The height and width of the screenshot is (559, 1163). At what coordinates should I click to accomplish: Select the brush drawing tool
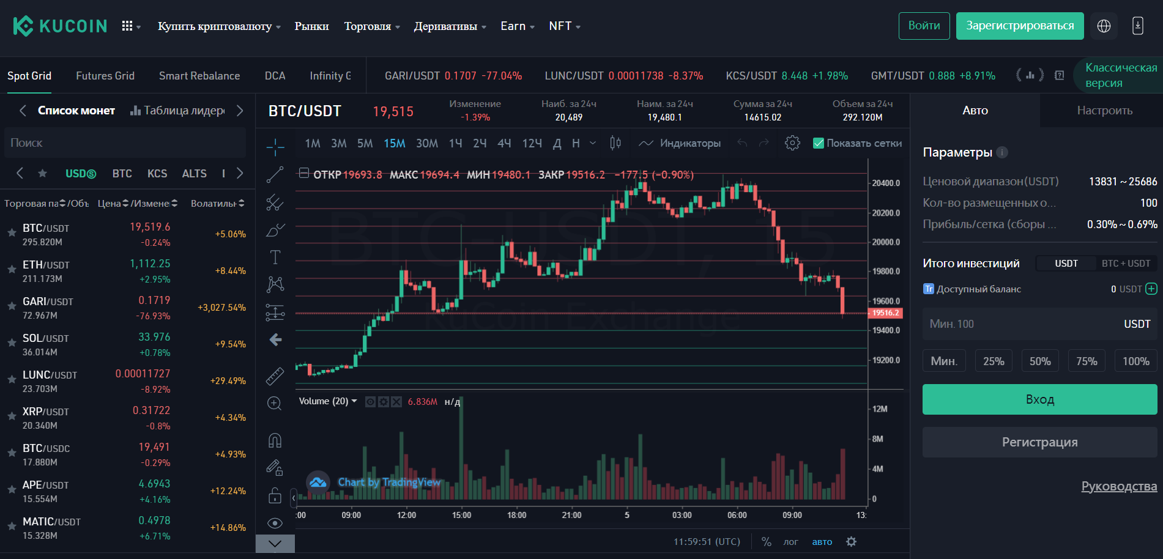pos(275,230)
